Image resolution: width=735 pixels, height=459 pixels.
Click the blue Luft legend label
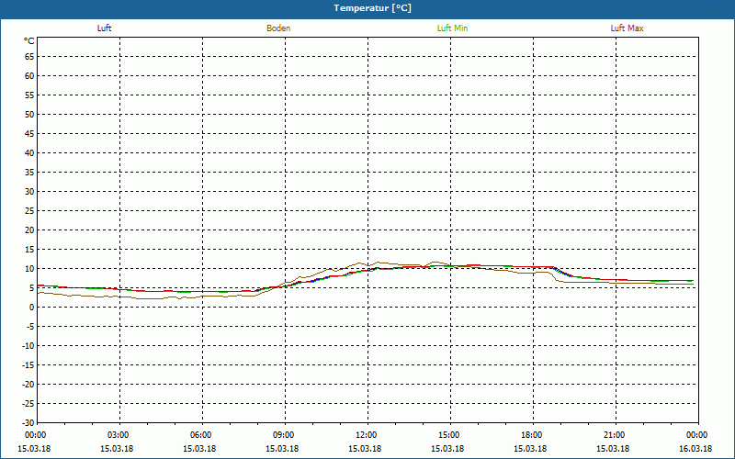click(x=104, y=28)
